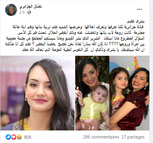Open the poster's round profile picture
Image resolution: width=153 pixels, height=143 pixels.
[x=11, y=10]
